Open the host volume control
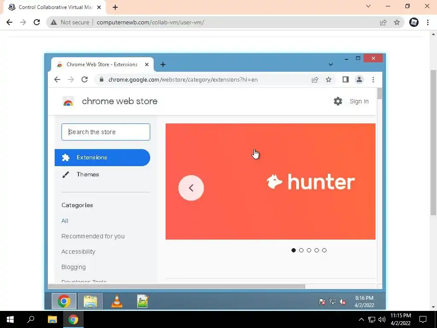The width and height of the screenshot is (437, 328). point(382,319)
